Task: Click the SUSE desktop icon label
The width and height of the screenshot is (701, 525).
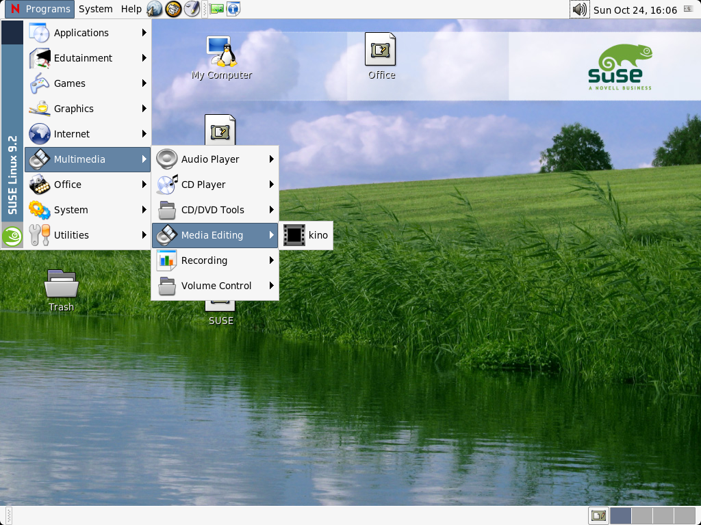Action: [221, 321]
